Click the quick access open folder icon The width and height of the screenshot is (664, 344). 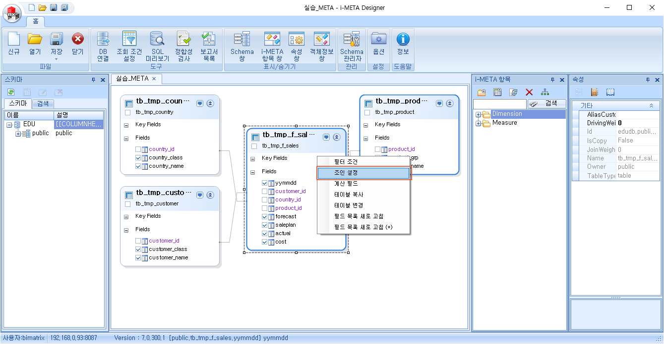point(43,7)
